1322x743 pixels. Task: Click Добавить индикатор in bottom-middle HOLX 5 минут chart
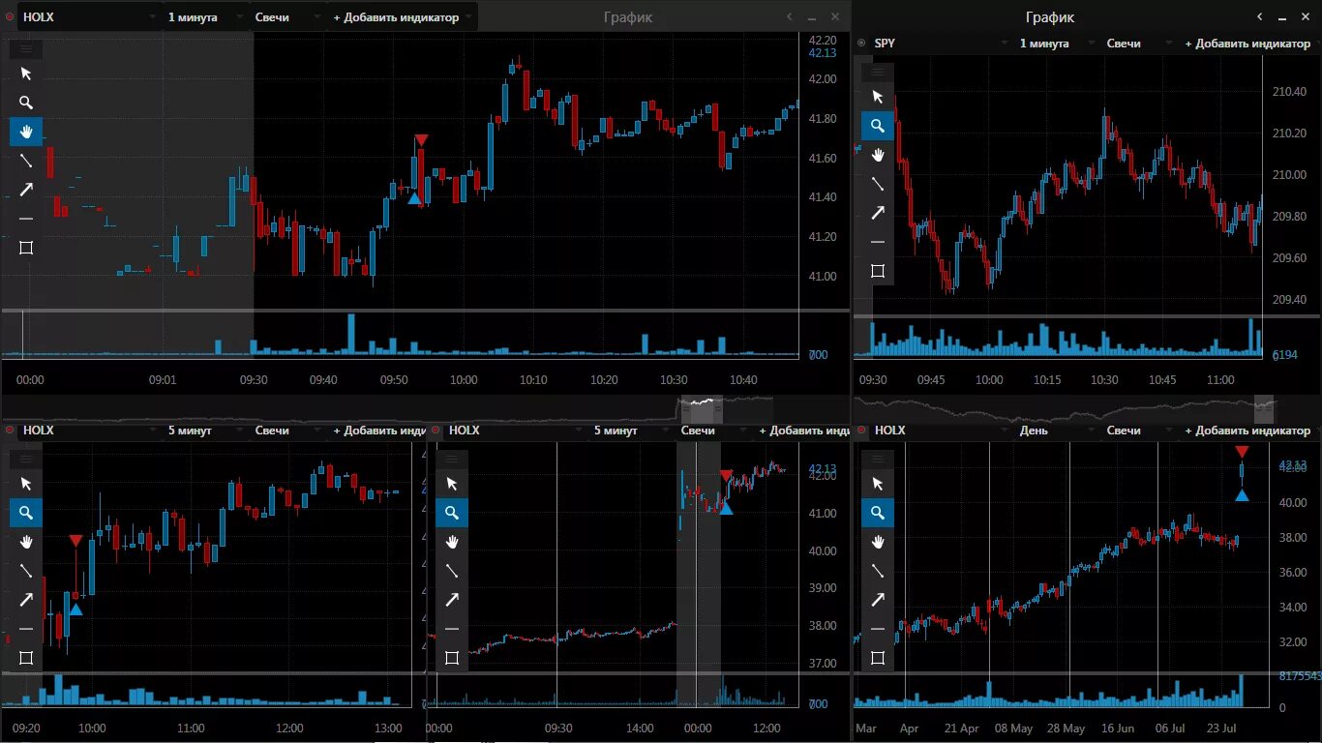click(x=804, y=431)
